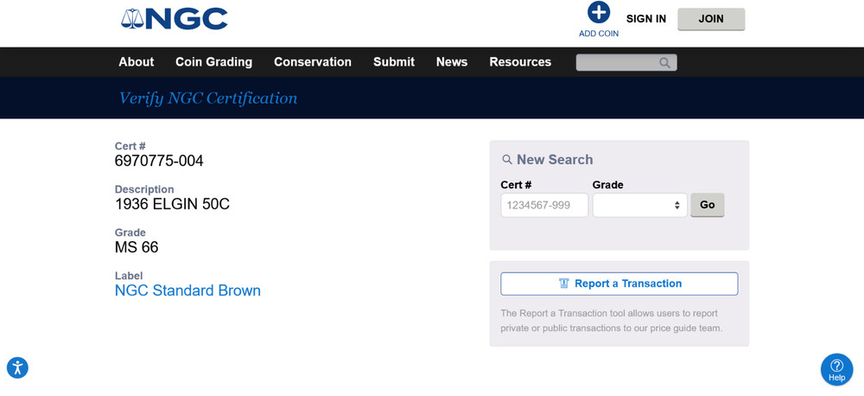Open the Help chat bubble
864x396 pixels.
coord(836,368)
